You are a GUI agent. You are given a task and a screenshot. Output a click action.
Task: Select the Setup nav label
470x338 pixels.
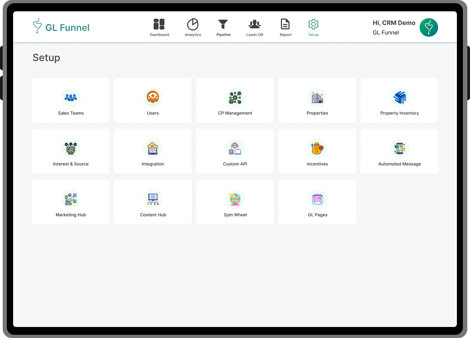tap(313, 35)
